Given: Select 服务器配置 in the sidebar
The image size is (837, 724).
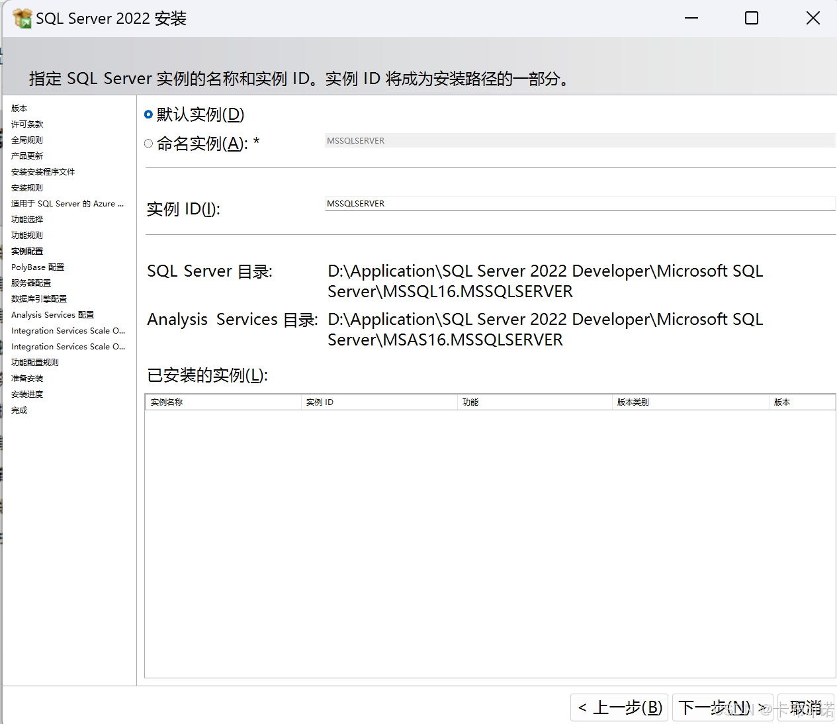Looking at the screenshot, I should pos(30,283).
